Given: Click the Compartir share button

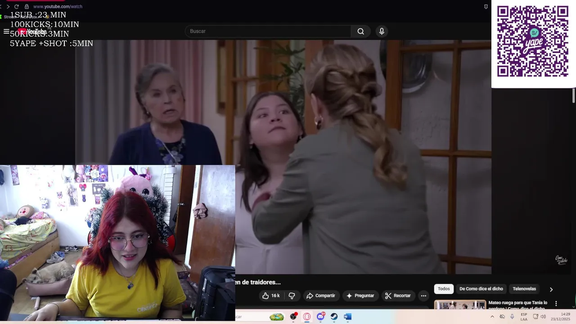Looking at the screenshot, I should (x=320, y=296).
